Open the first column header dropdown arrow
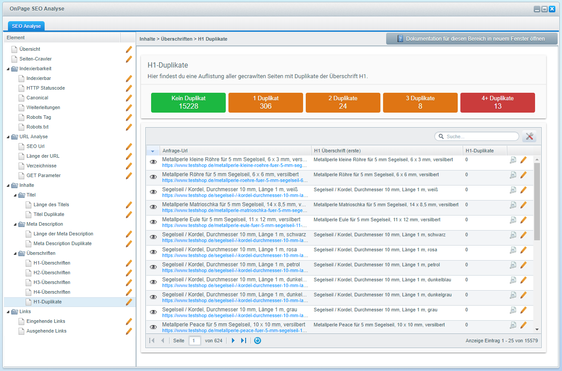Viewport: 562px width, 371px height. point(152,151)
